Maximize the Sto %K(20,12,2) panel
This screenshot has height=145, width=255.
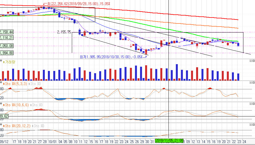[250, 125]
